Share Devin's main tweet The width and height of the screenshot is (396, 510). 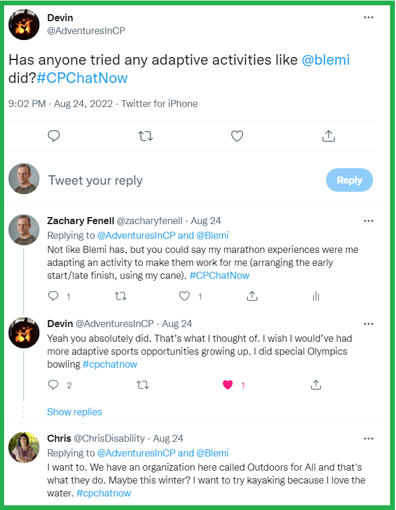click(x=328, y=136)
